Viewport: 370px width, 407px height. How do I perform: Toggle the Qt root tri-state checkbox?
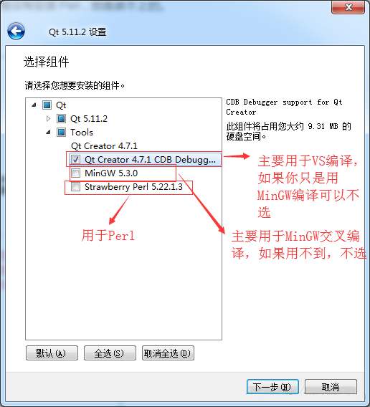47,105
